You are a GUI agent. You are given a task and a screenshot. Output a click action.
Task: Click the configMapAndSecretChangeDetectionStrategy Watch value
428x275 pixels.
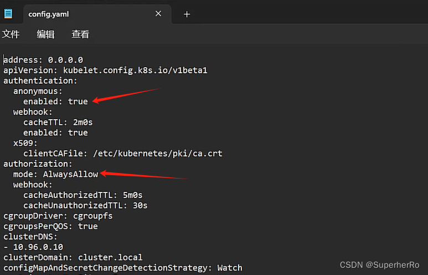click(x=230, y=268)
